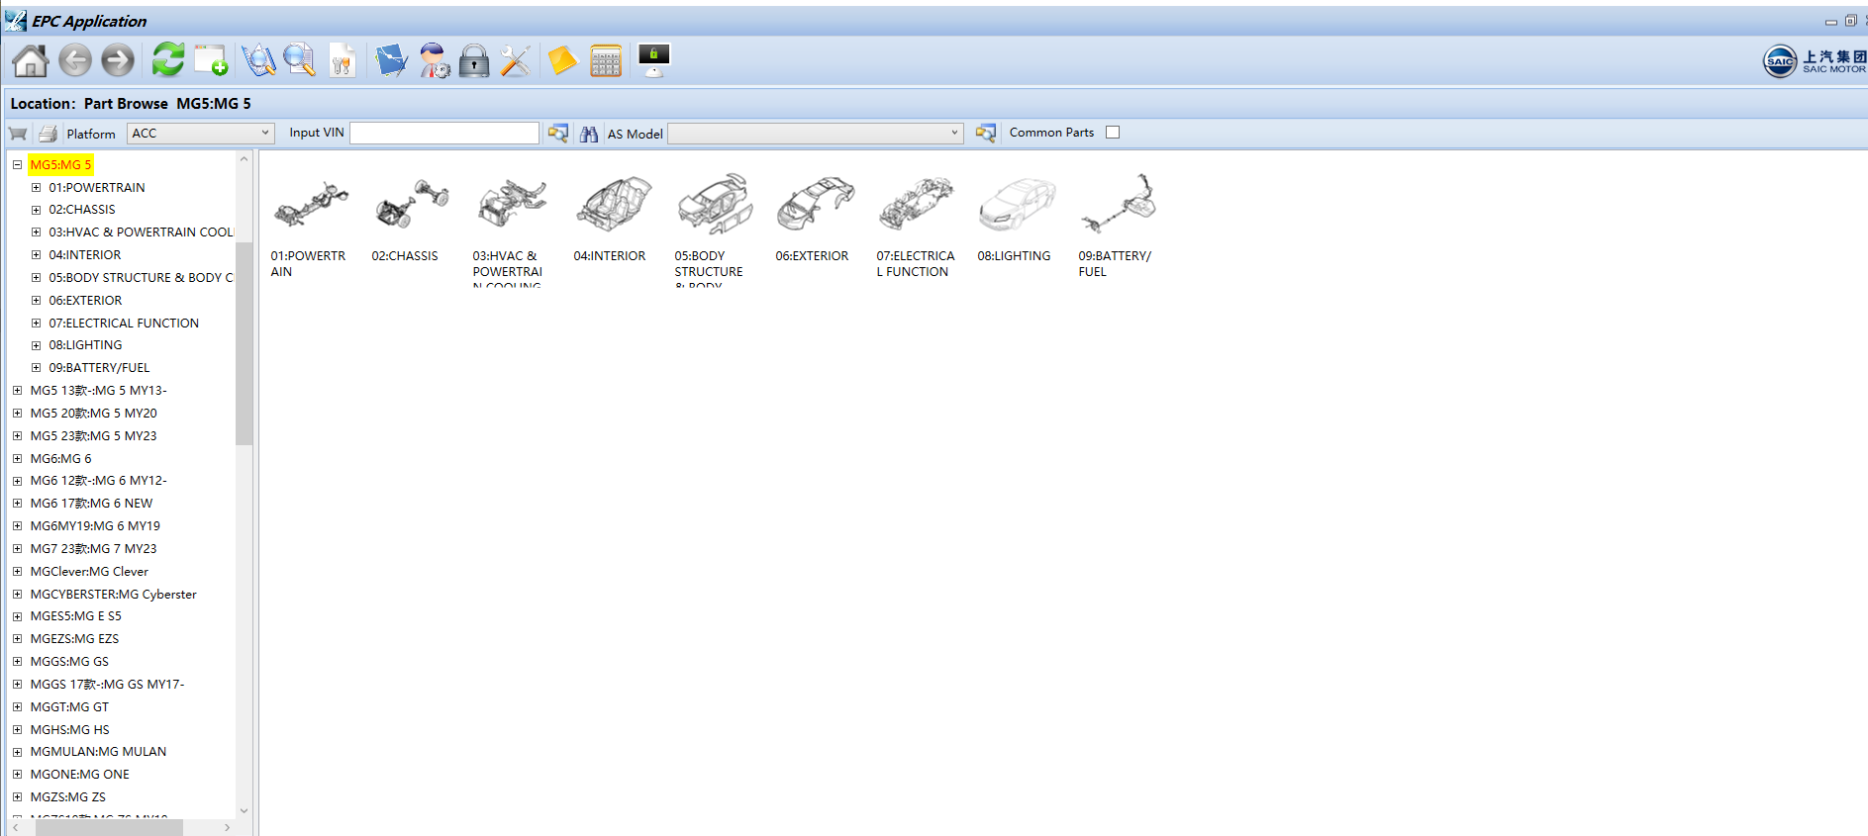Select 03:HVAC & POWERTRAIN COOL in tree
The width and height of the screenshot is (1868, 836).
141,232
